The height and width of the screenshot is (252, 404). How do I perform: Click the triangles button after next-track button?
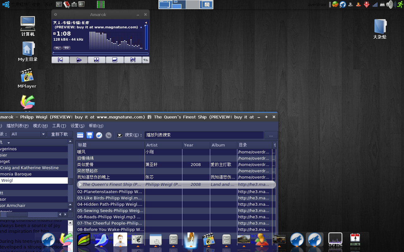point(146,60)
